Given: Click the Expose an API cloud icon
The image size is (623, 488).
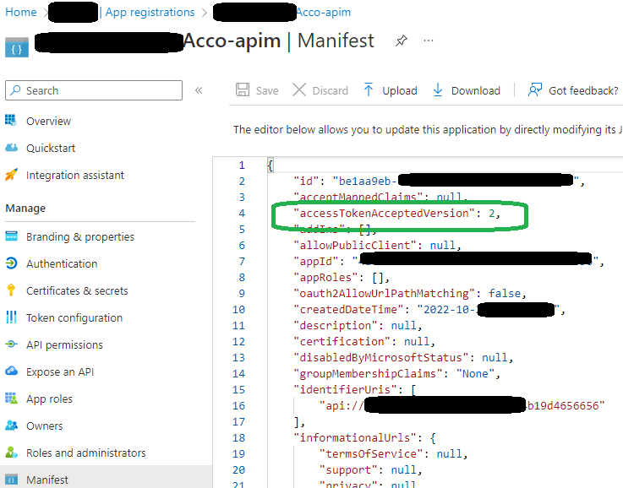Looking at the screenshot, I should click(x=11, y=371).
